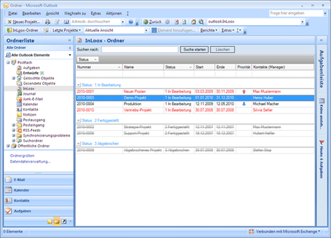The width and height of the screenshot is (331, 238).
Task: Click the Datendateiverwaltung link
Action: coord(30,162)
